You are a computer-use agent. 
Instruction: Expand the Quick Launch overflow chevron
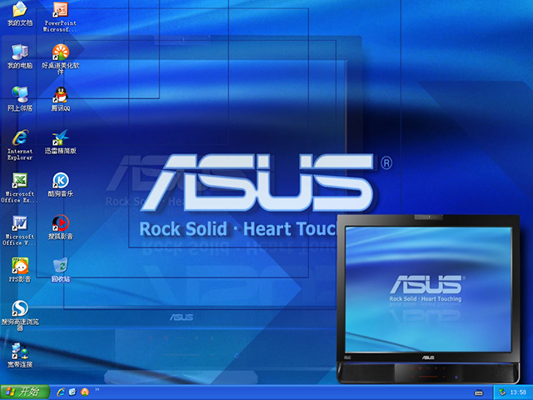[97, 389]
